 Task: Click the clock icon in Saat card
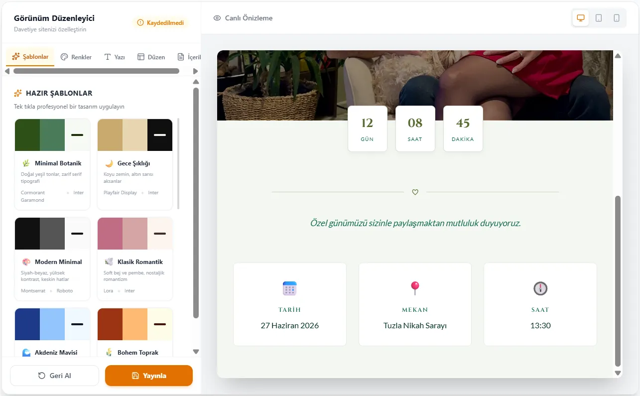point(540,288)
